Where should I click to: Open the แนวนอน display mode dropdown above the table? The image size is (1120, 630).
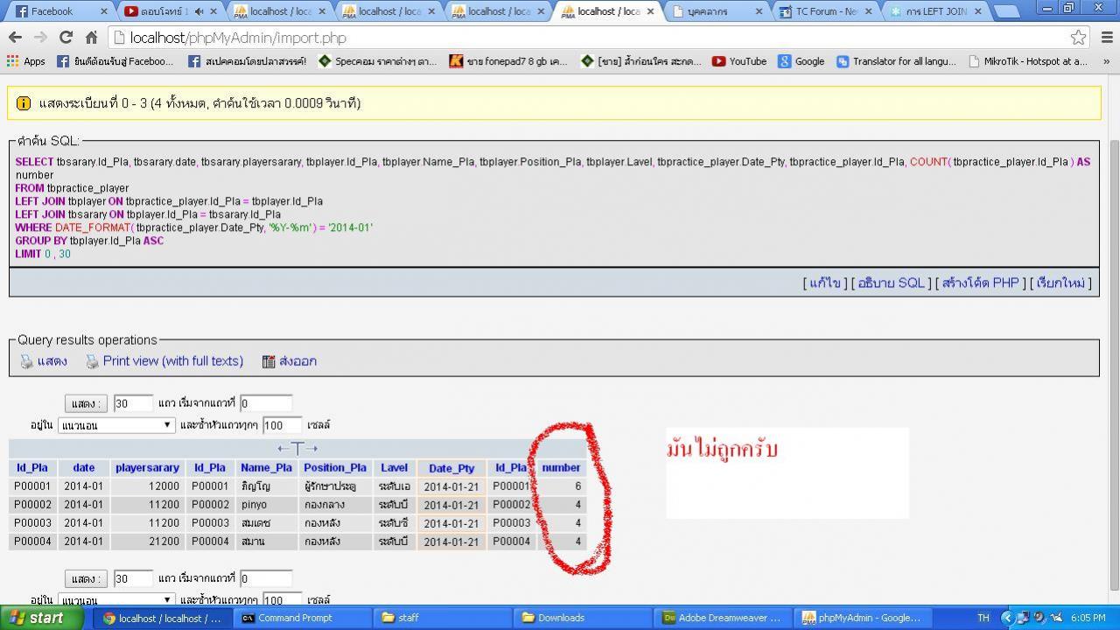[x=116, y=425]
